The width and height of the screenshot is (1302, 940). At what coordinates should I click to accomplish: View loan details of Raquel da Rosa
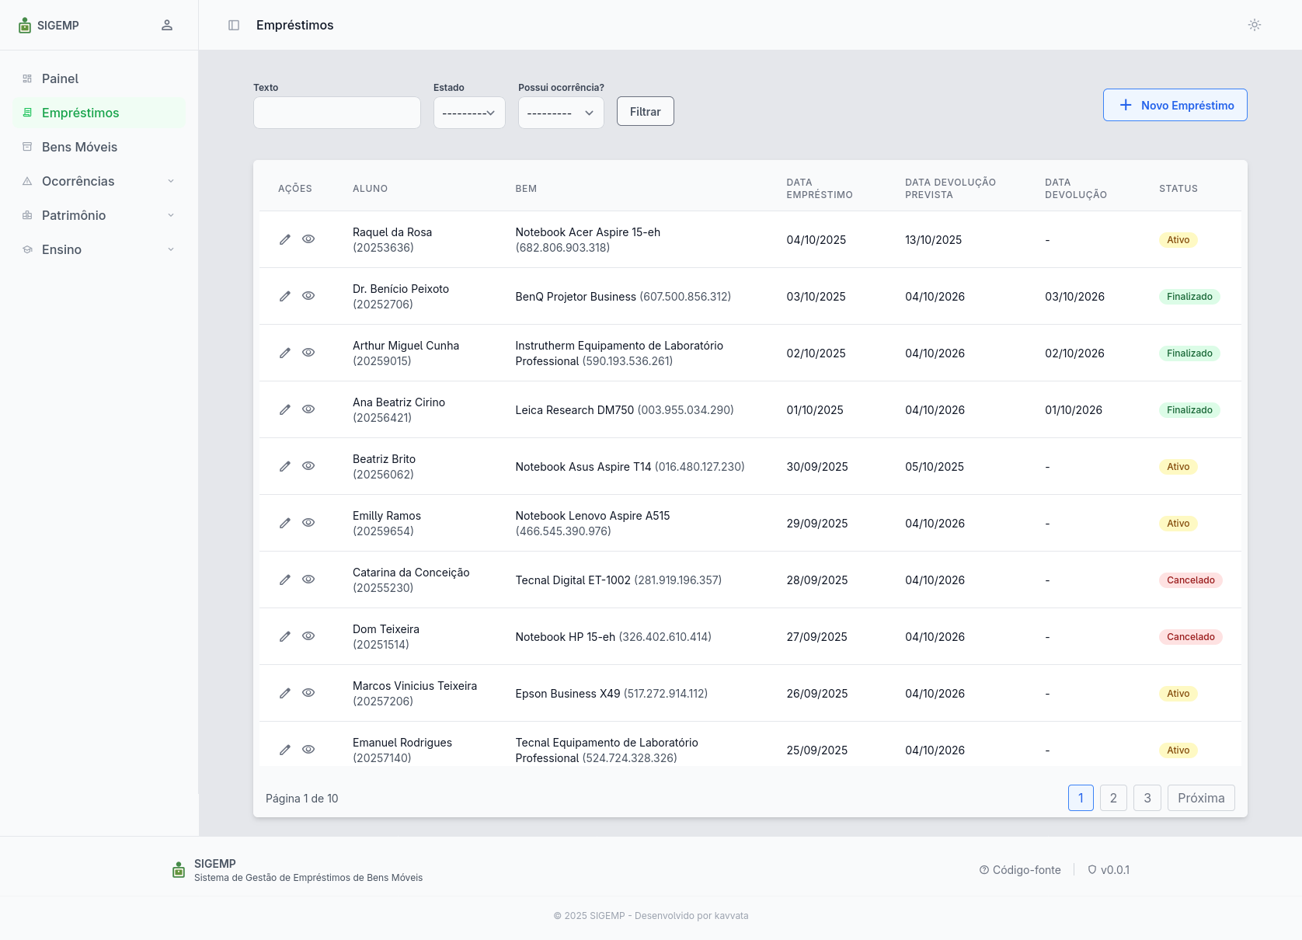pyautogui.click(x=308, y=239)
